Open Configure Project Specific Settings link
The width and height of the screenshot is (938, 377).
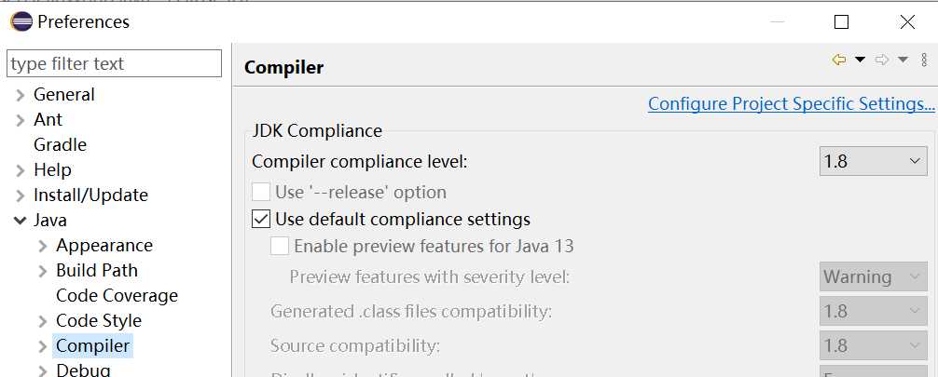[791, 104]
